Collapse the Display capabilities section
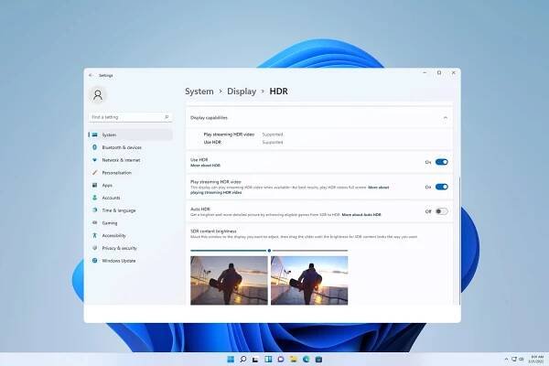The height and width of the screenshot is (366, 549). pyautogui.click(x=446, y=118)
